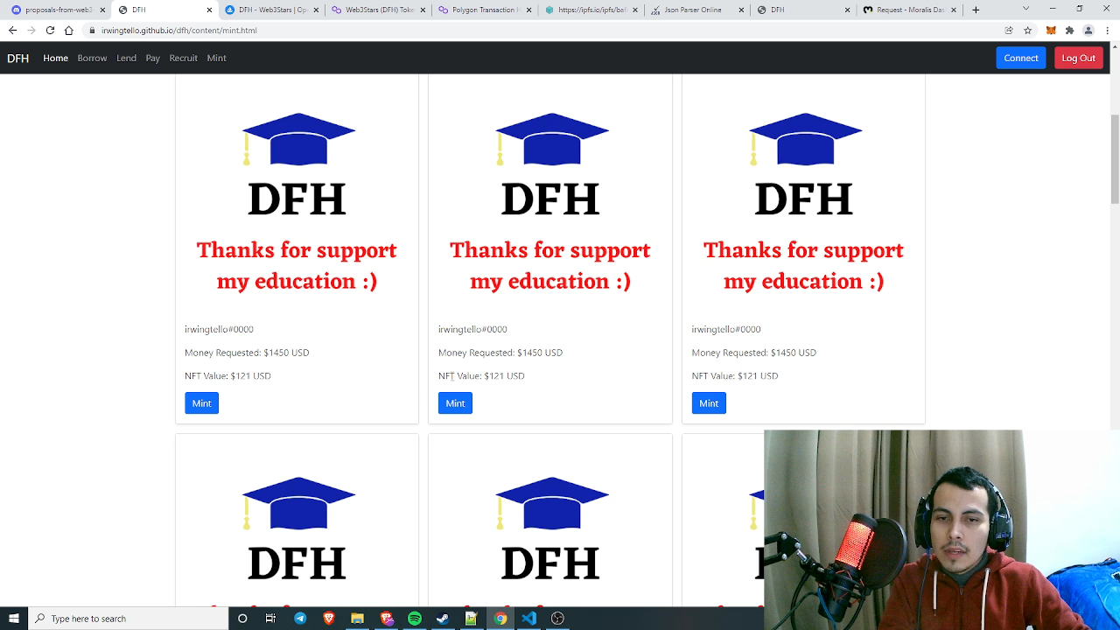Screen dimensions: 1120x630
Task: Open the Pay nav link
Action: pyautogui.click(x=153, y=58)
